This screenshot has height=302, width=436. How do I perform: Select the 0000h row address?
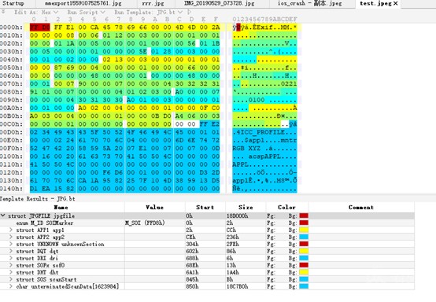[x=11, y=28]
